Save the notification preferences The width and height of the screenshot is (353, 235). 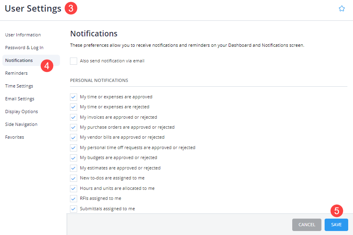tap(336, 225)
